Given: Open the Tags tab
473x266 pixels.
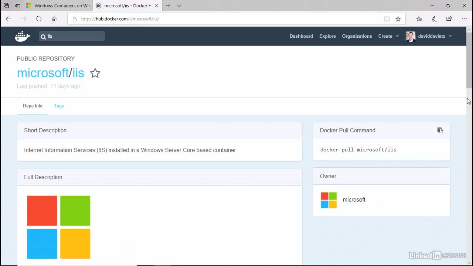Looking at the screenshot, I should [59, 106].
